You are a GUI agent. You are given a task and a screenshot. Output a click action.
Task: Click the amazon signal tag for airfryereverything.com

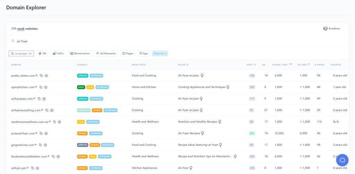[x=97, y=110]
